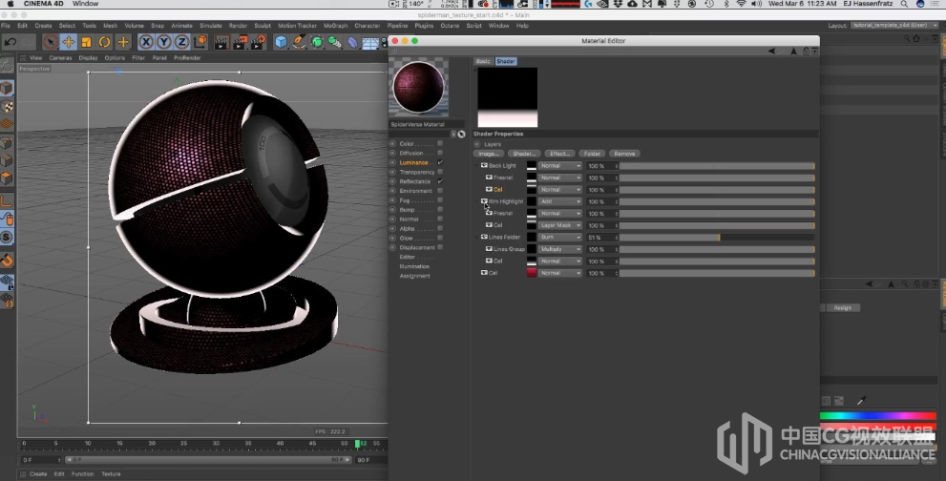The image size is (946, 481).
Task: Toggle Lines Folder layer visibility eye
Action: click(485, 238)
